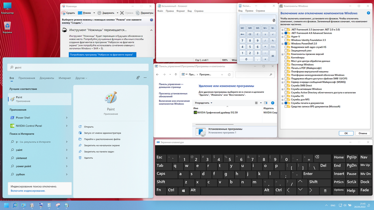Click Задержать clock icon in Snipping Tool
Screen dimensions: 374x210
(99, 13)
